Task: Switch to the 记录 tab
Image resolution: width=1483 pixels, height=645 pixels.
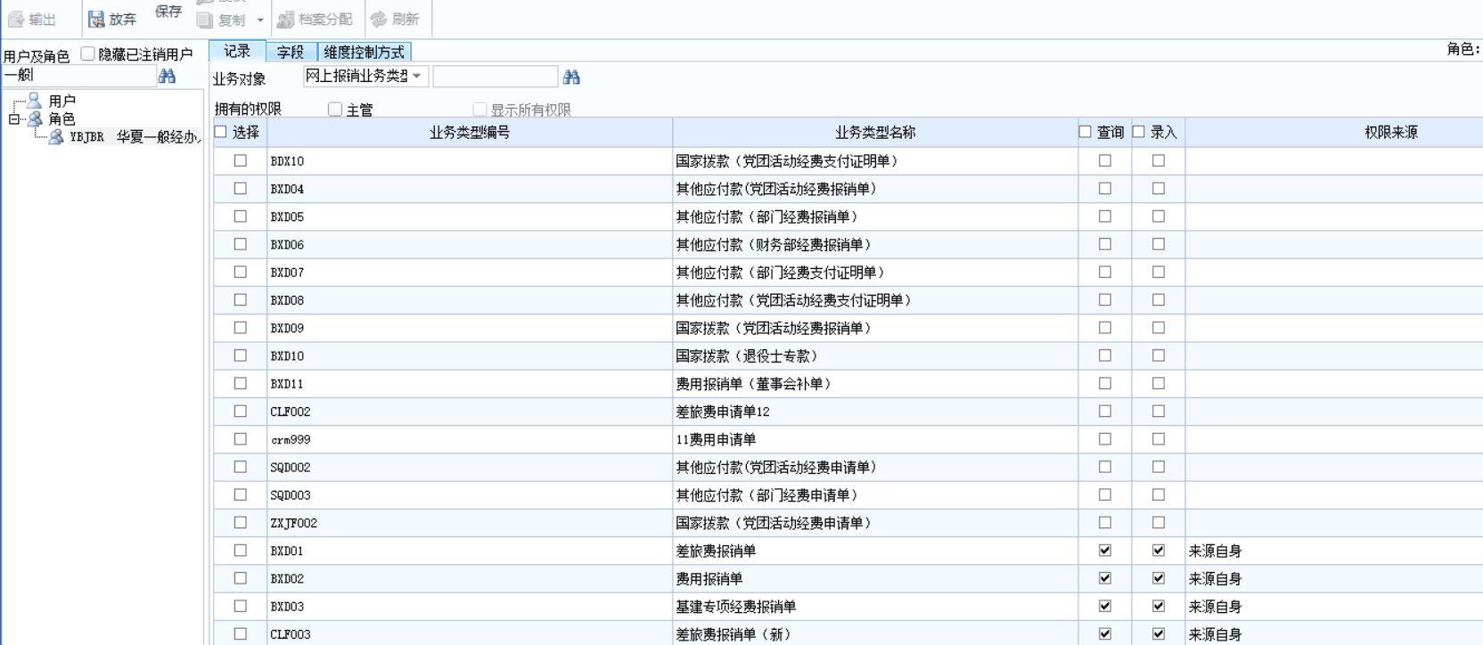Action: [236, 51]
